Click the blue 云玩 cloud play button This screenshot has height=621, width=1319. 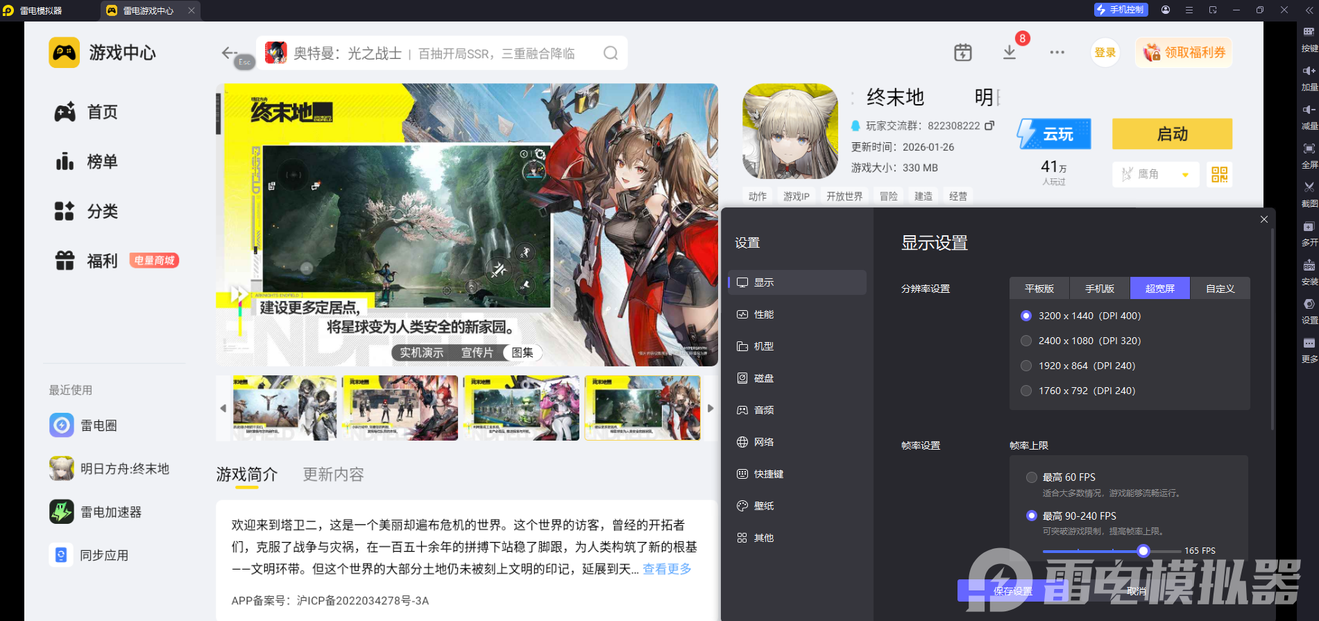tap(1054, 134)
